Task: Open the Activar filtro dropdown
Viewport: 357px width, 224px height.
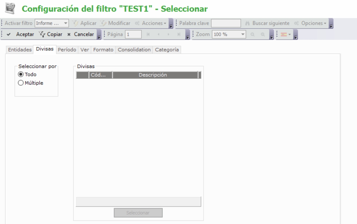Action: tap(65, 23)
